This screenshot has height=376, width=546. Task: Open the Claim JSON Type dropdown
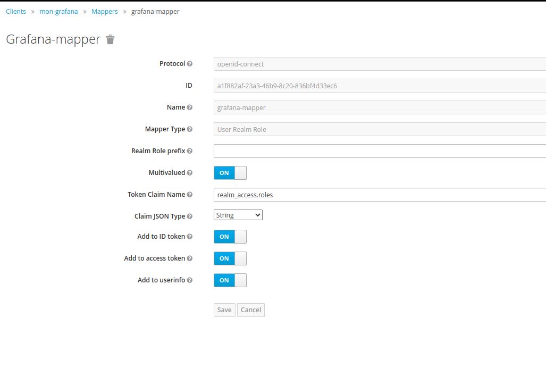pyautogui.click(x=238, y=215)
